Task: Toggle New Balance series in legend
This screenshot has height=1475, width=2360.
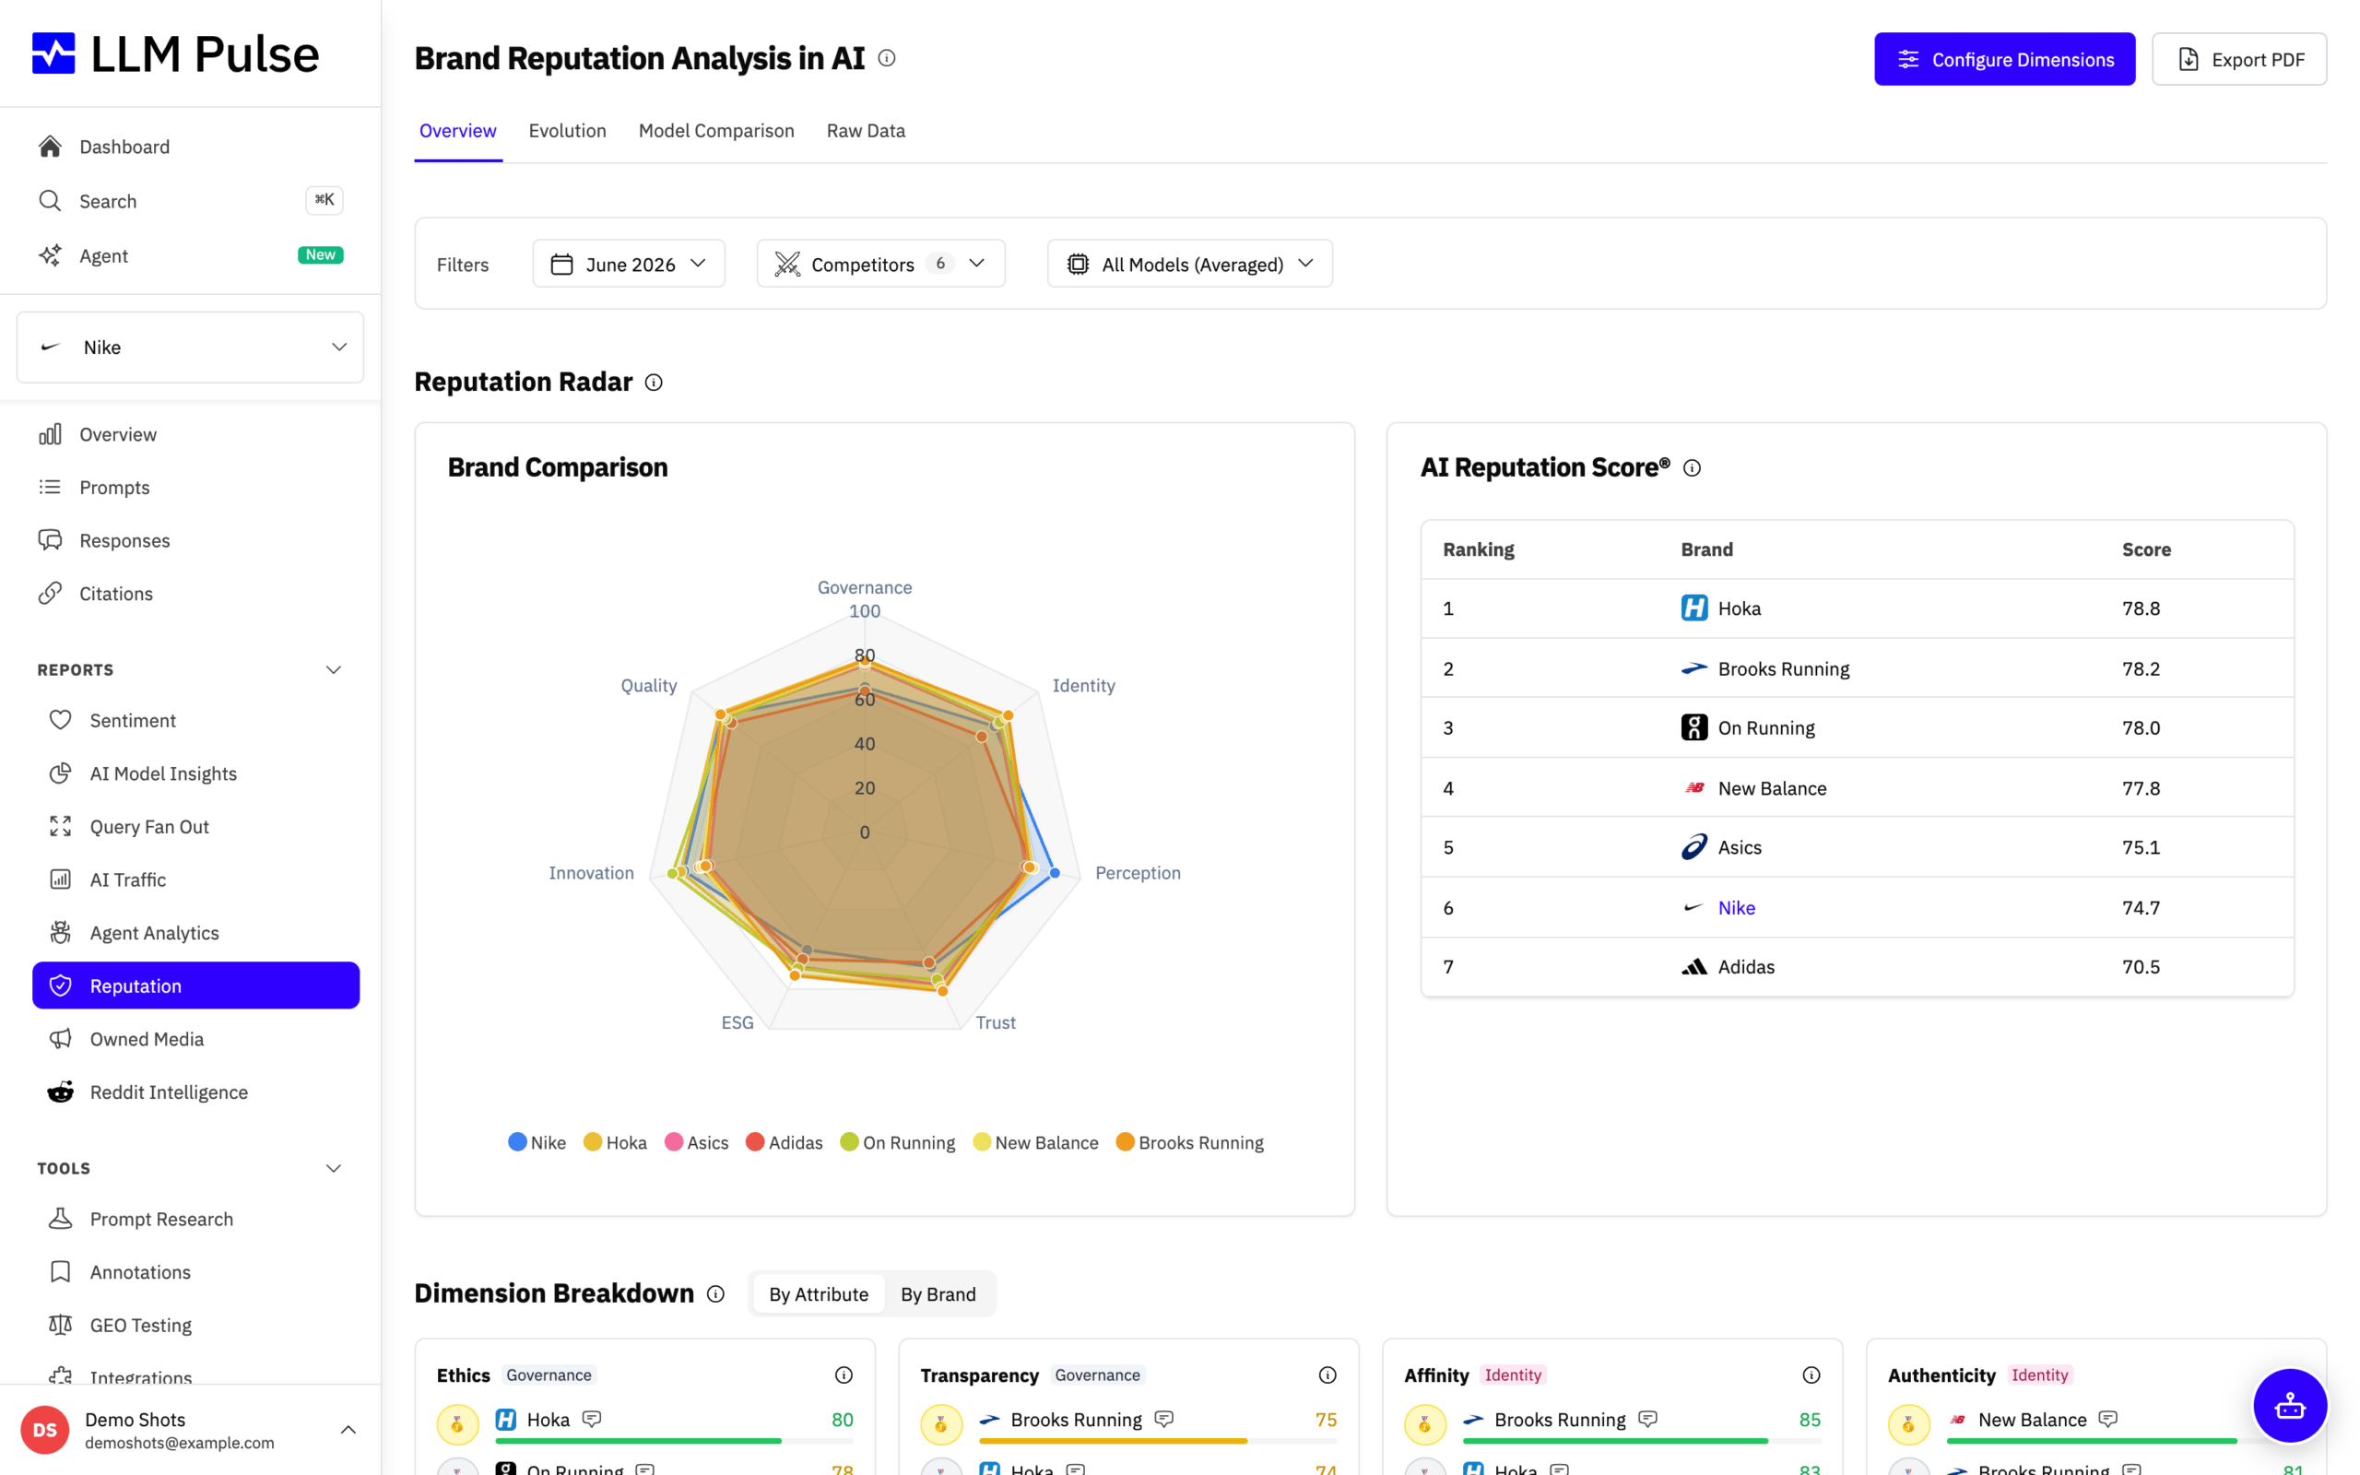Action: click(1035, 1142)
